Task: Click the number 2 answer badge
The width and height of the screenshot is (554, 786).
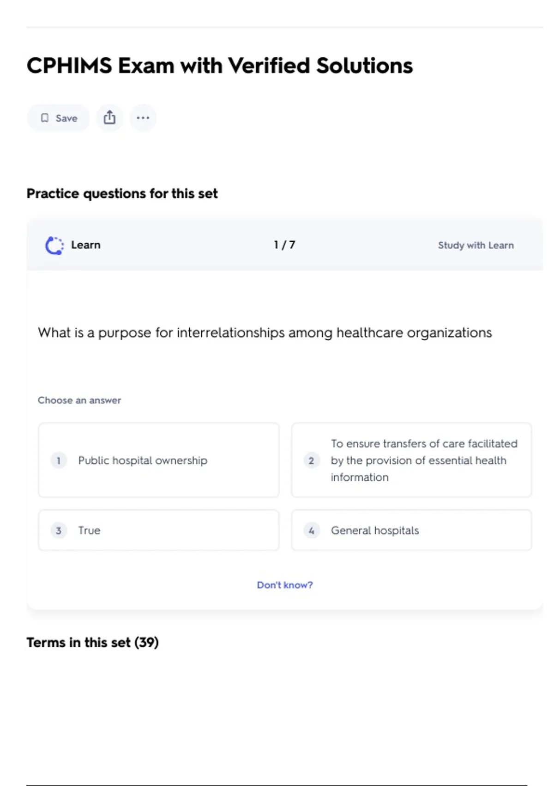Action: (311, 461)
